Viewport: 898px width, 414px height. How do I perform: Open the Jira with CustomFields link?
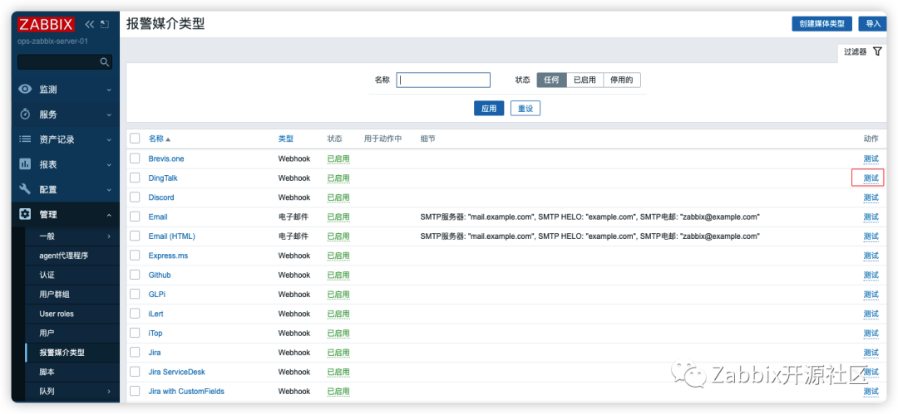[x=186, y=392]
